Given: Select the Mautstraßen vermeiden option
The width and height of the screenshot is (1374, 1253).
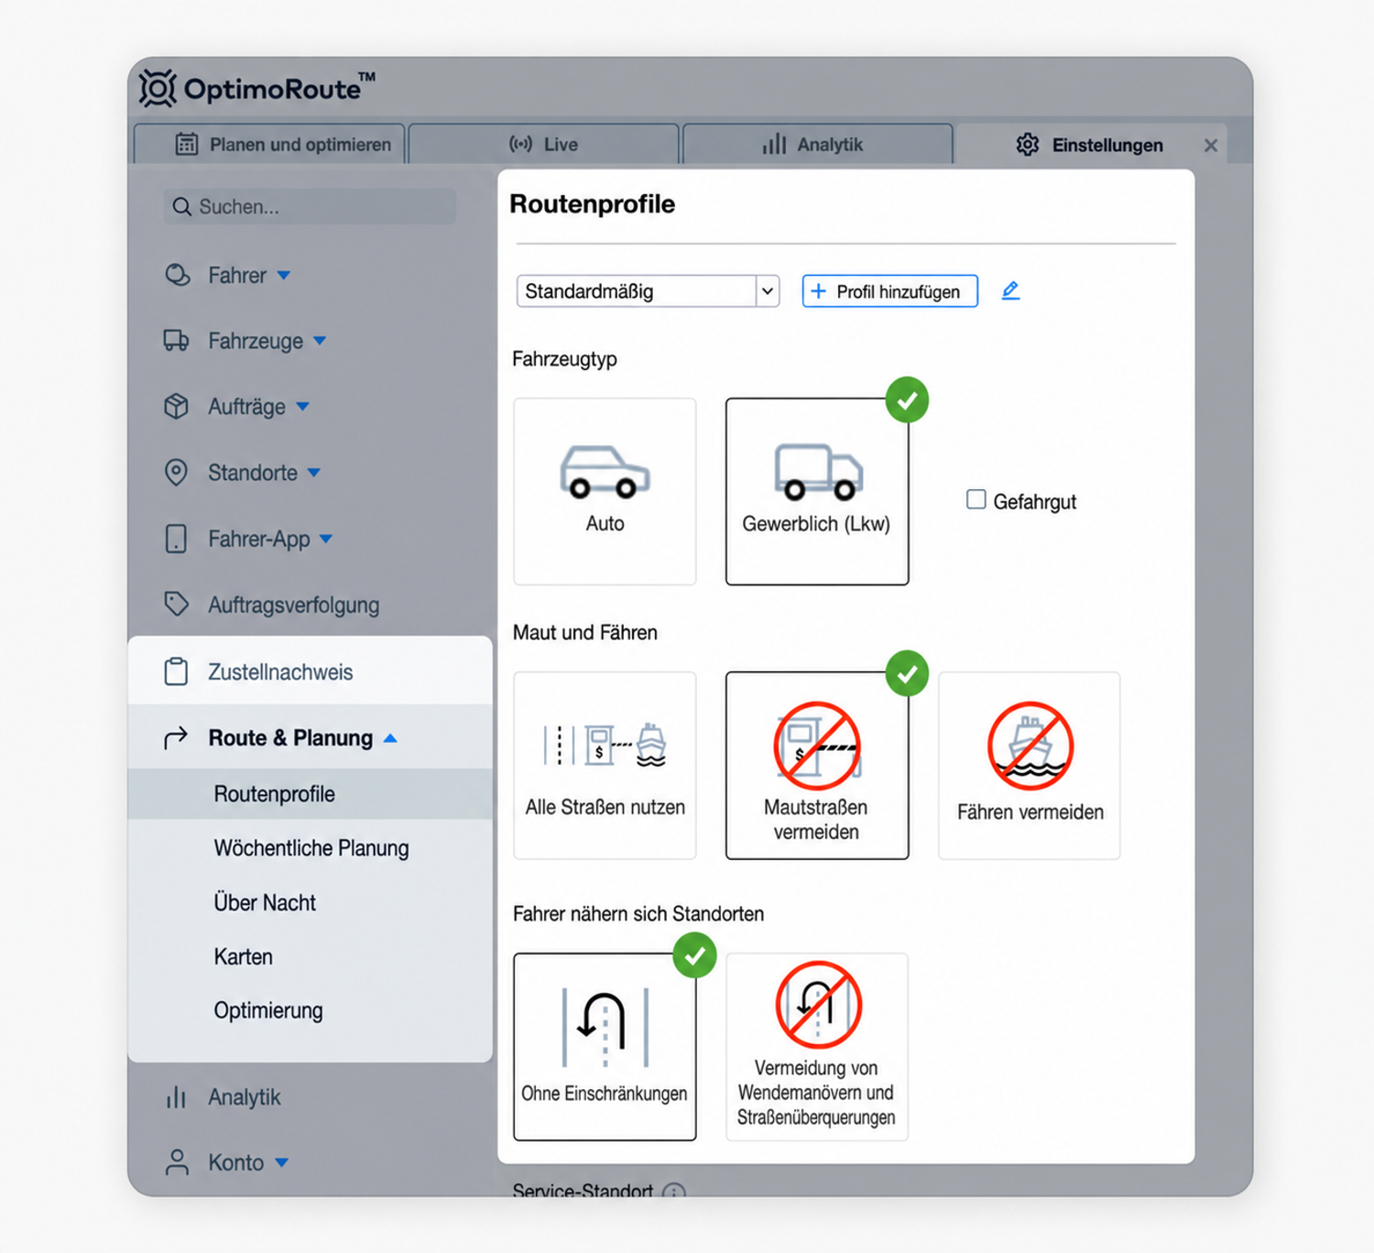Looking at the screenshot, I should pyautogui.click(x=817, y=766).
